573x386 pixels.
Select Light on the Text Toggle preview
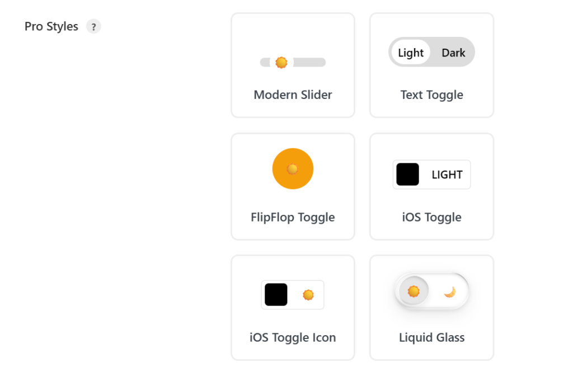410,52
